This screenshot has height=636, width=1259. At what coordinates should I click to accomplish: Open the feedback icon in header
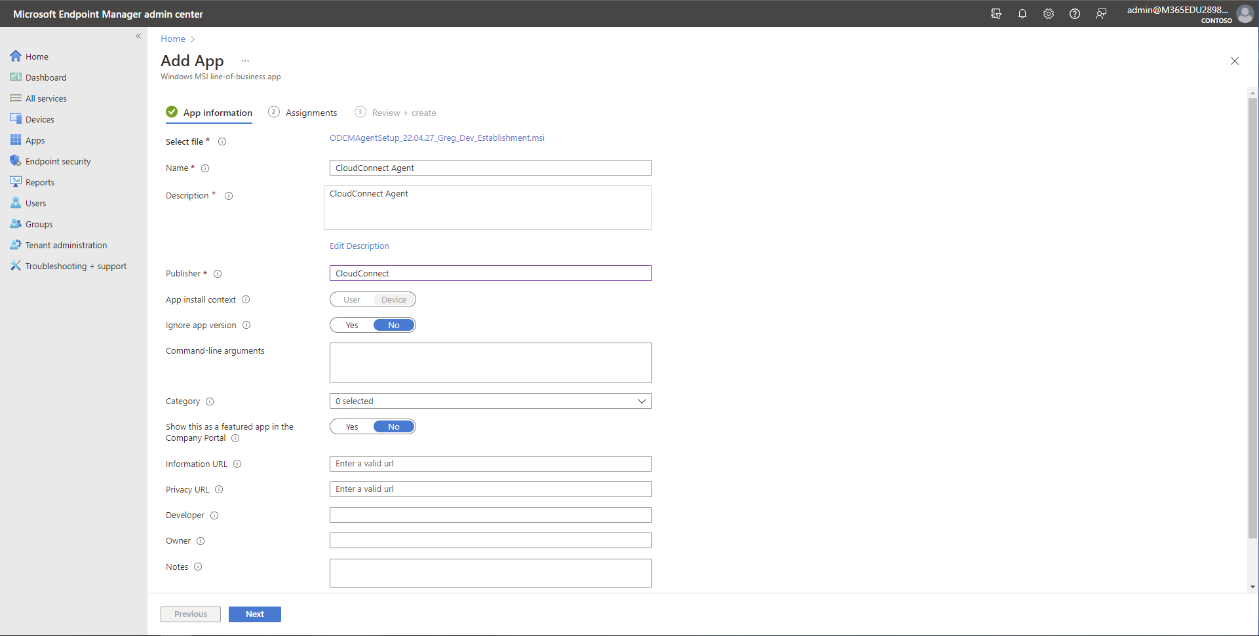point(1100,14)
